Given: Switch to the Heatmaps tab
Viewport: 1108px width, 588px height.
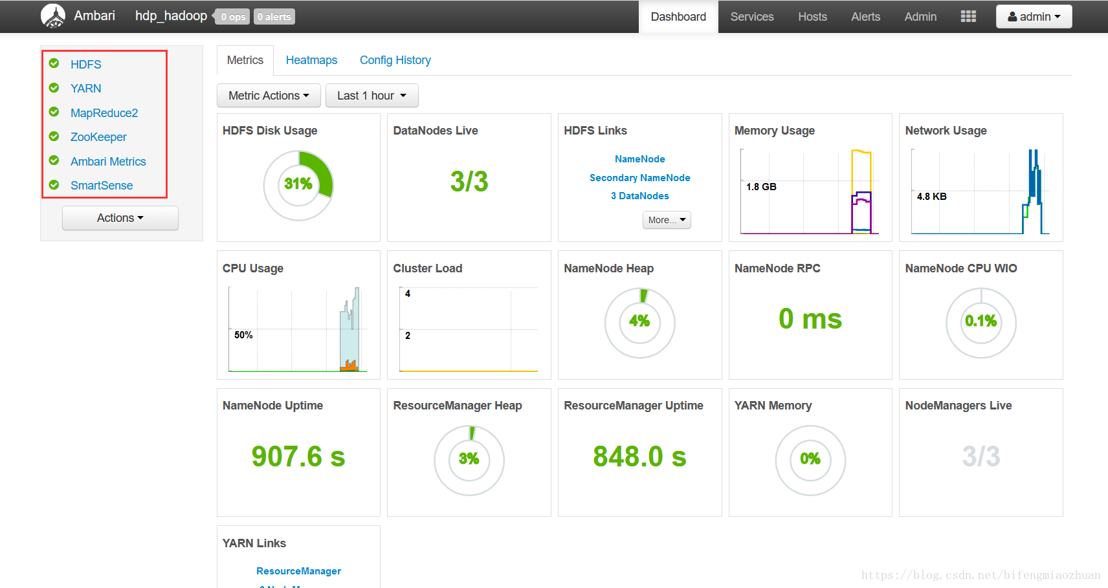Looking at the screenshot, I should (x=311, y=60).
